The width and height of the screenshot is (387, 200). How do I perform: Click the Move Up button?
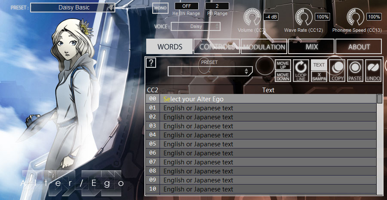coord(283,65)
